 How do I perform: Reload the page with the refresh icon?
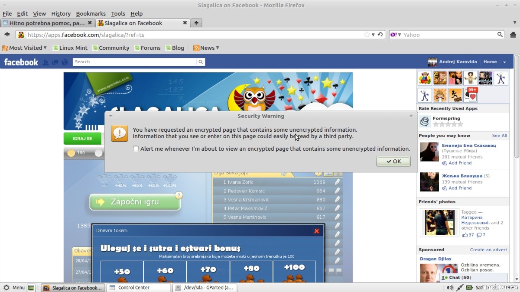[380, 35]
